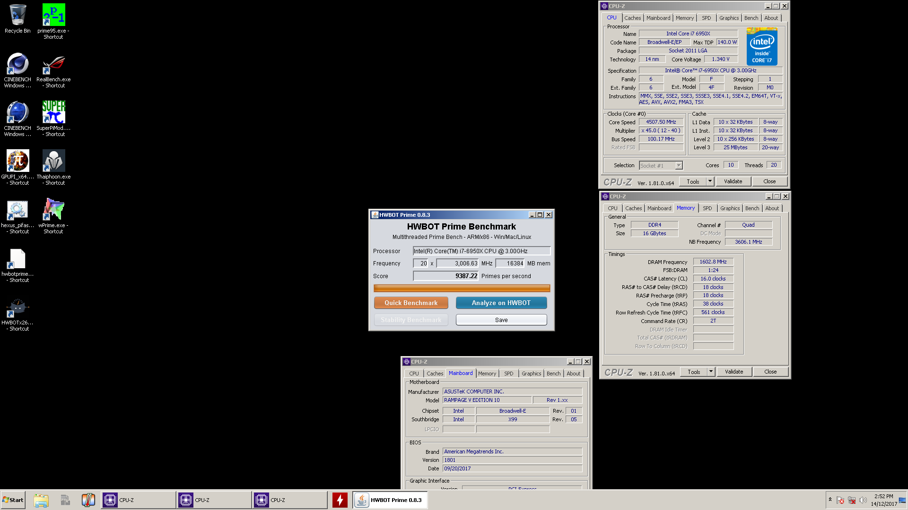Click the Core Speed value 4507.50 MHz

point(661,122)
